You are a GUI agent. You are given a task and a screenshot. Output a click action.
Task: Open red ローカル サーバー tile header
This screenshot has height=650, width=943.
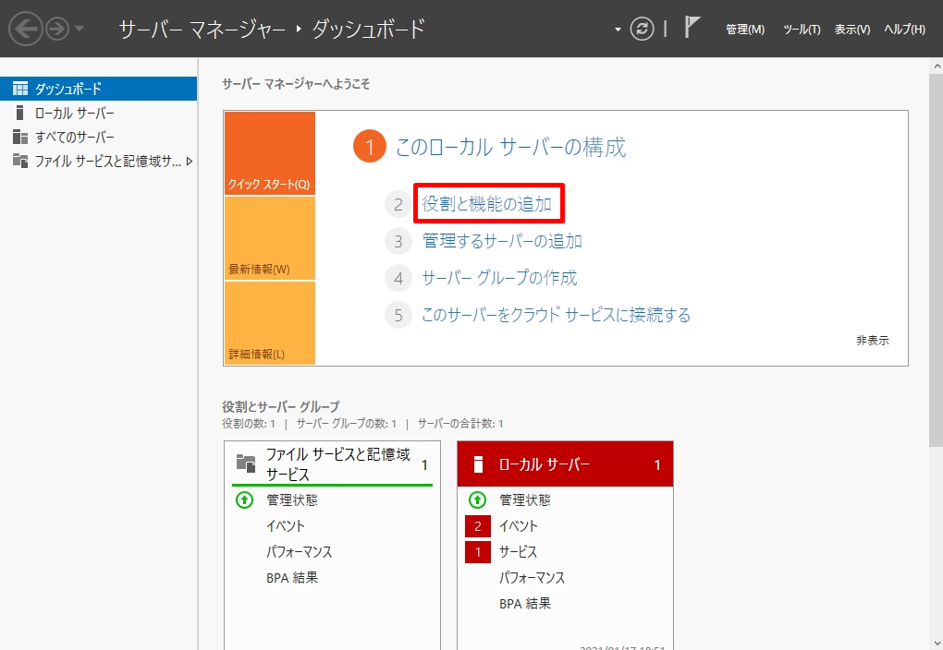click(x=565, y=463)
